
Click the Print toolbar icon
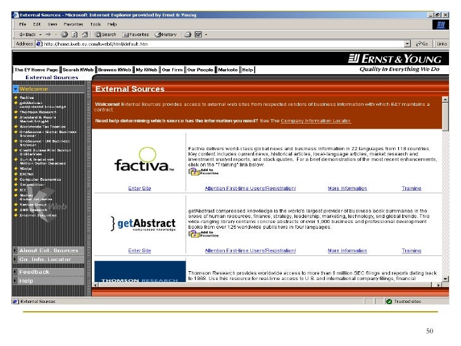(187, 34)
